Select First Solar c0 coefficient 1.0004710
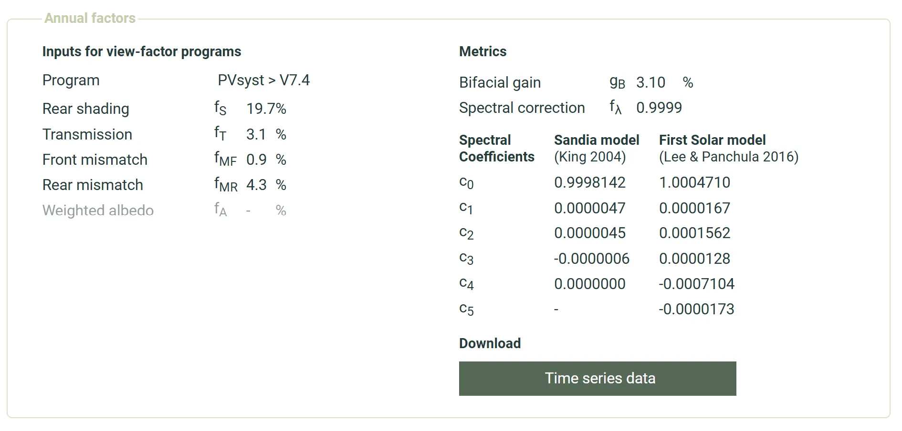The width and height of the screenshot is (902, 431). [694, 183]
